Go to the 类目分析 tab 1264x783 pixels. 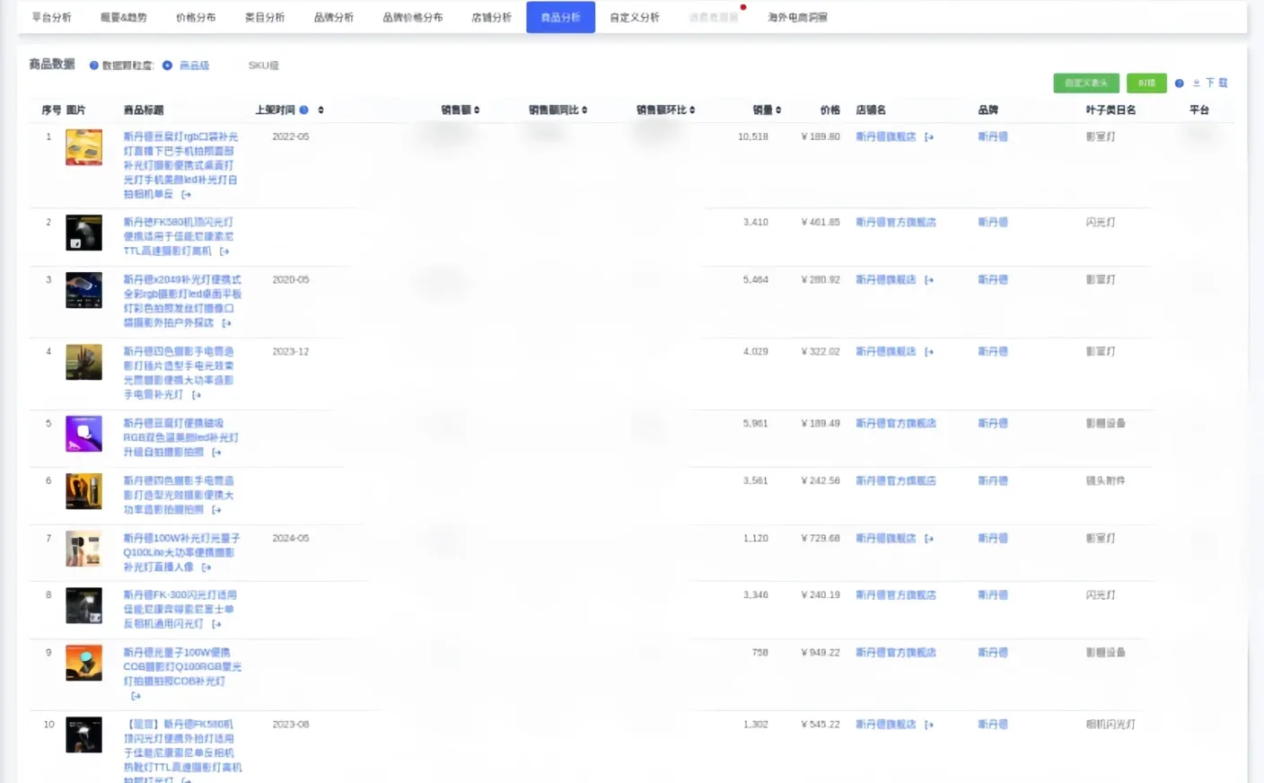click(265, 17)
